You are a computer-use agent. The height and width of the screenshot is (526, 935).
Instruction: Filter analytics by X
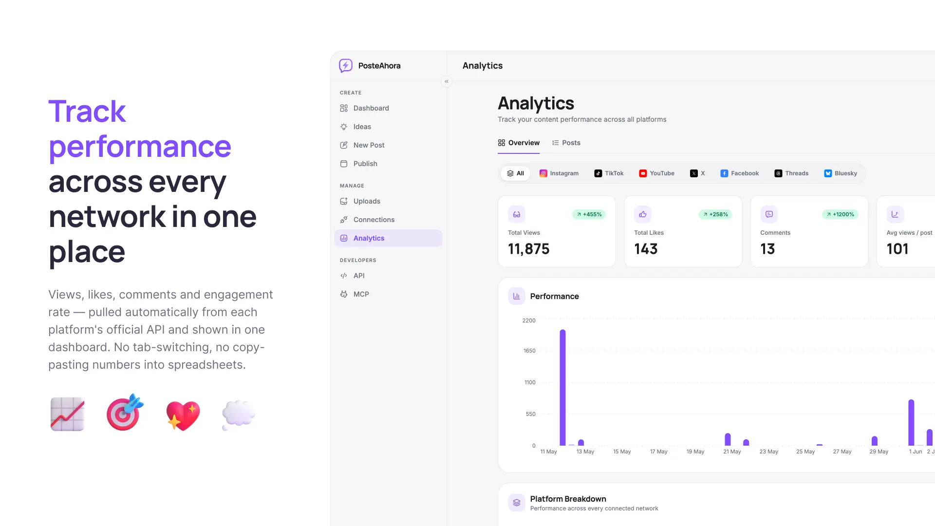pos(697,173)
